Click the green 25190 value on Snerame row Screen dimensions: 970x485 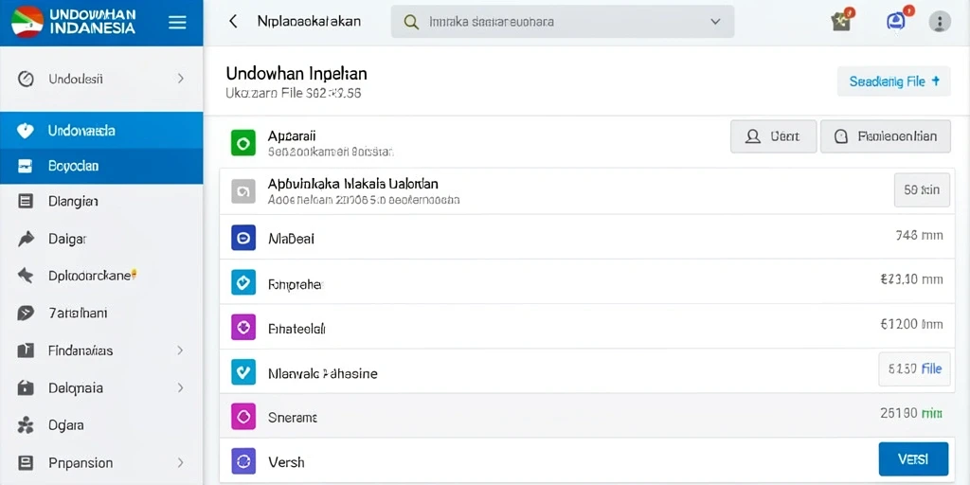click(911, 413)
